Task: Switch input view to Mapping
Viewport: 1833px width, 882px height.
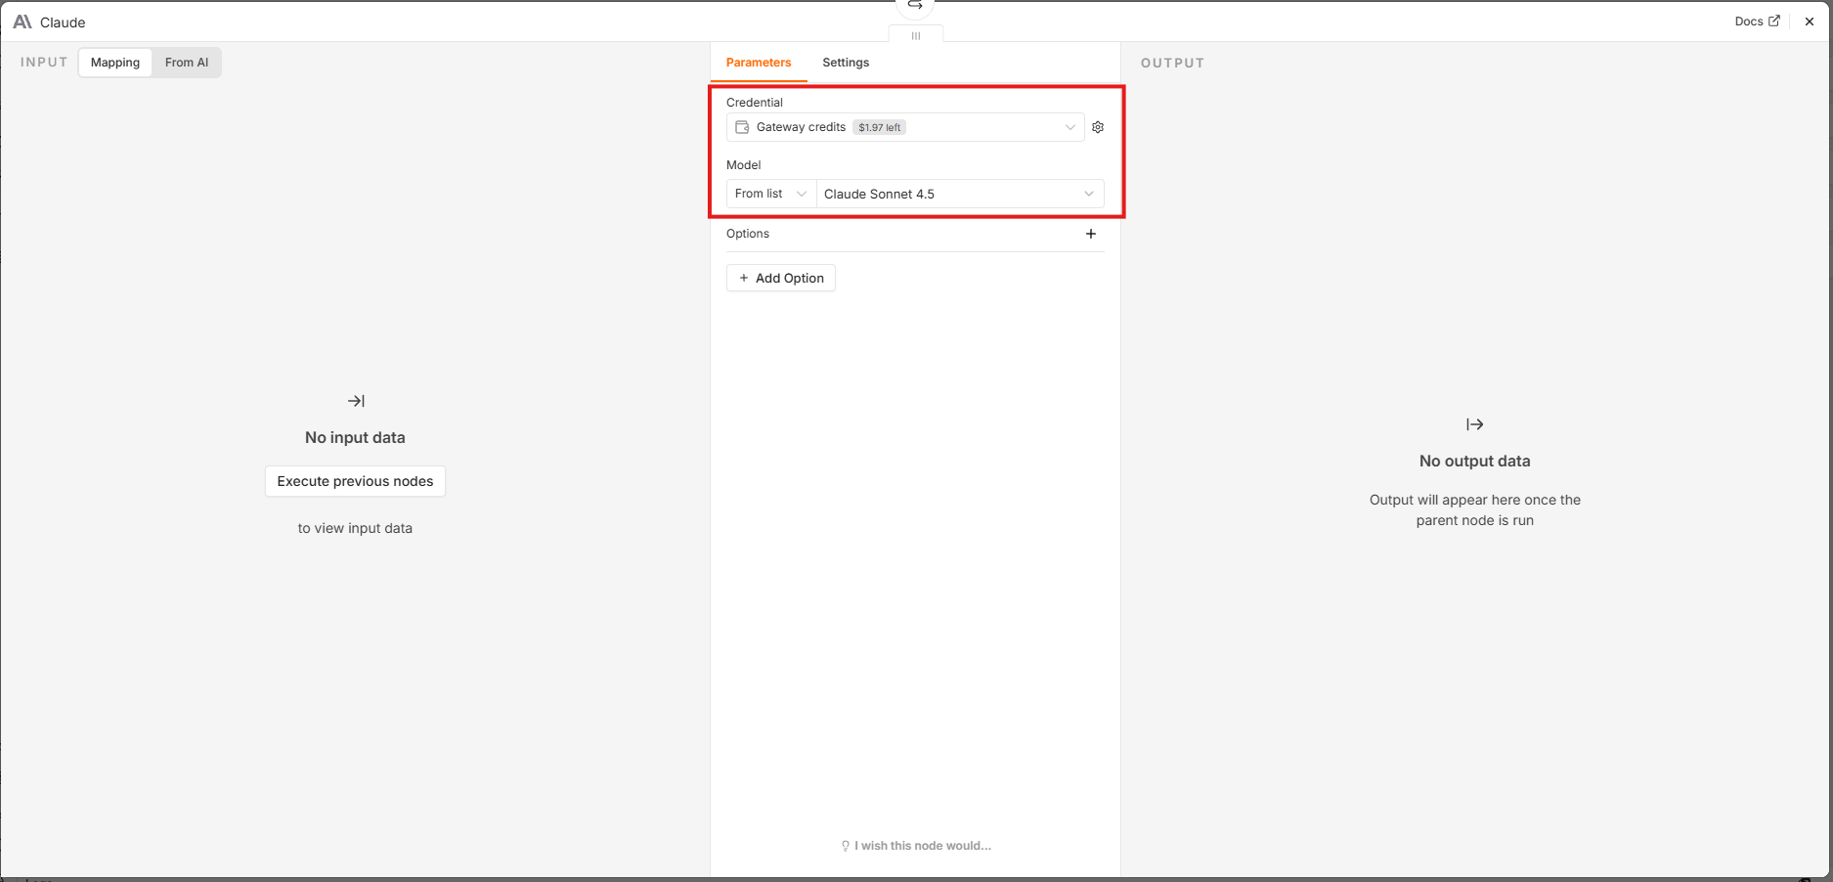Action: pos(115,63)
